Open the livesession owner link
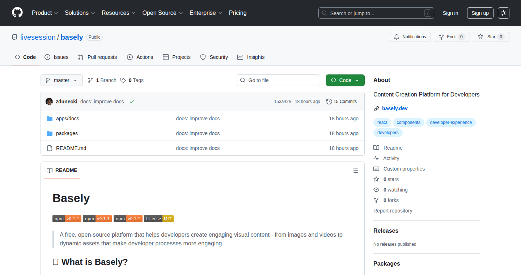The width and height of the screenshot is (521, 275). (38, 37)
